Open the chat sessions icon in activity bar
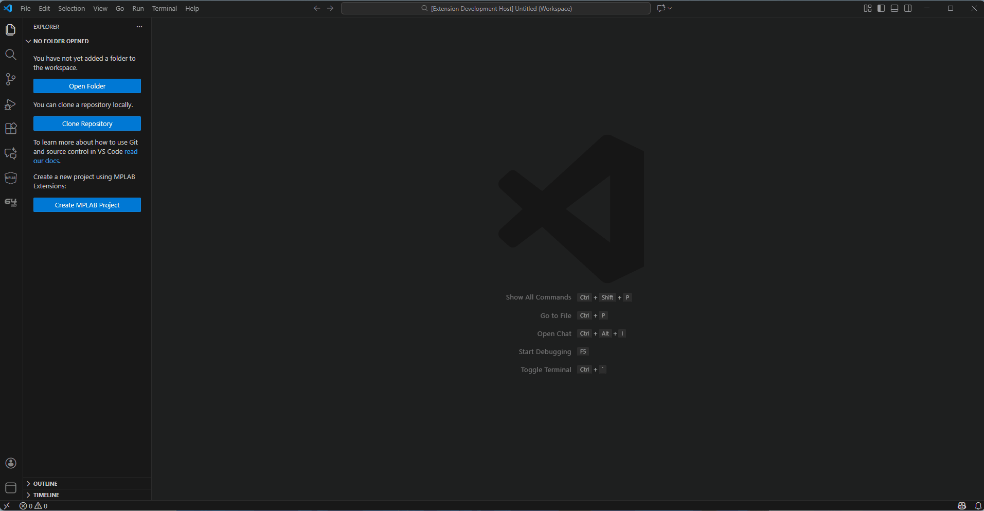This screenshot has width=984, height=511. pyautogui.click(x=10, y=153)
